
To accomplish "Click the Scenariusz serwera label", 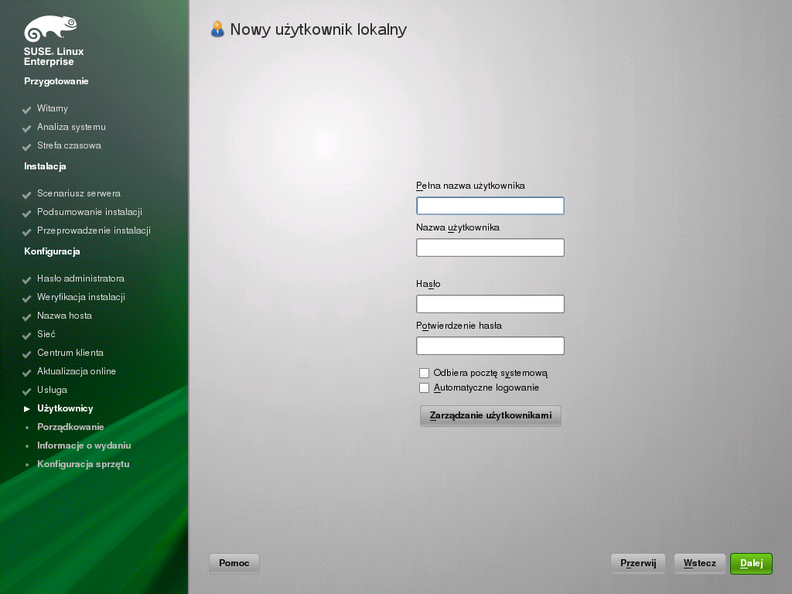I will point(79,193).
